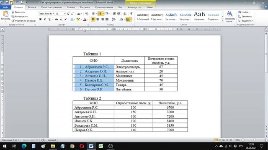Toggle bold (Ж) formatting
This screenshot has width=268, height=150.
coord(40,20)
